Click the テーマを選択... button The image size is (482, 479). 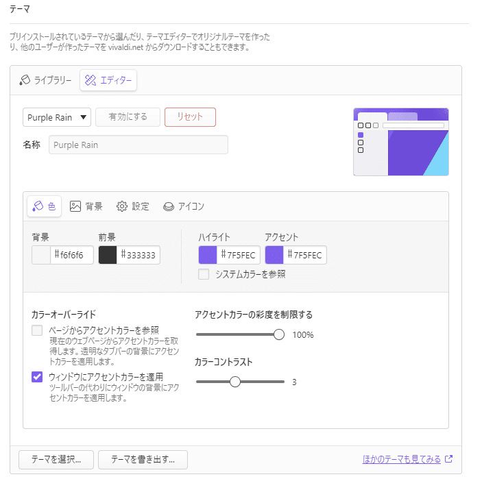tap(56, 460)
